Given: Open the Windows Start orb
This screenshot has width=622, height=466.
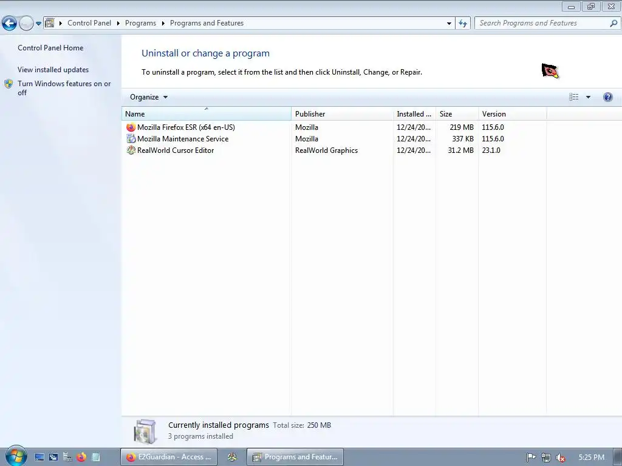Looking at the screenshot, I should click(16, 456).
